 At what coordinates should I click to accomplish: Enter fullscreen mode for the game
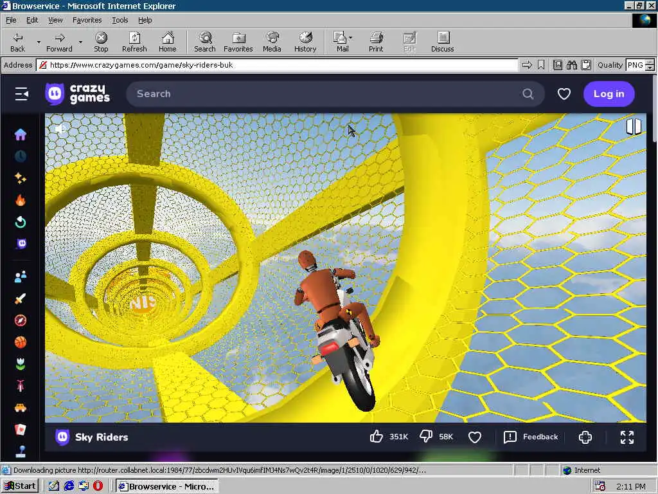[x=627, y=437]
